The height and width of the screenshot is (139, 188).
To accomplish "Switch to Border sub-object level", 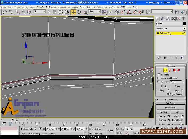I will [170, 70].
